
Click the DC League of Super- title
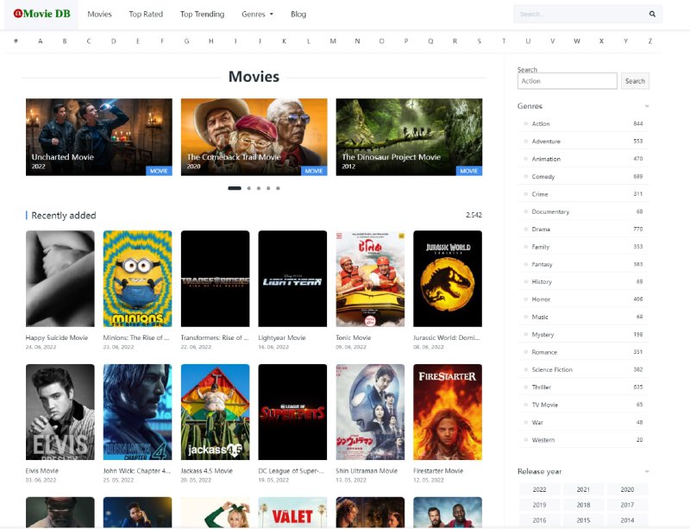tap(291, 471)
